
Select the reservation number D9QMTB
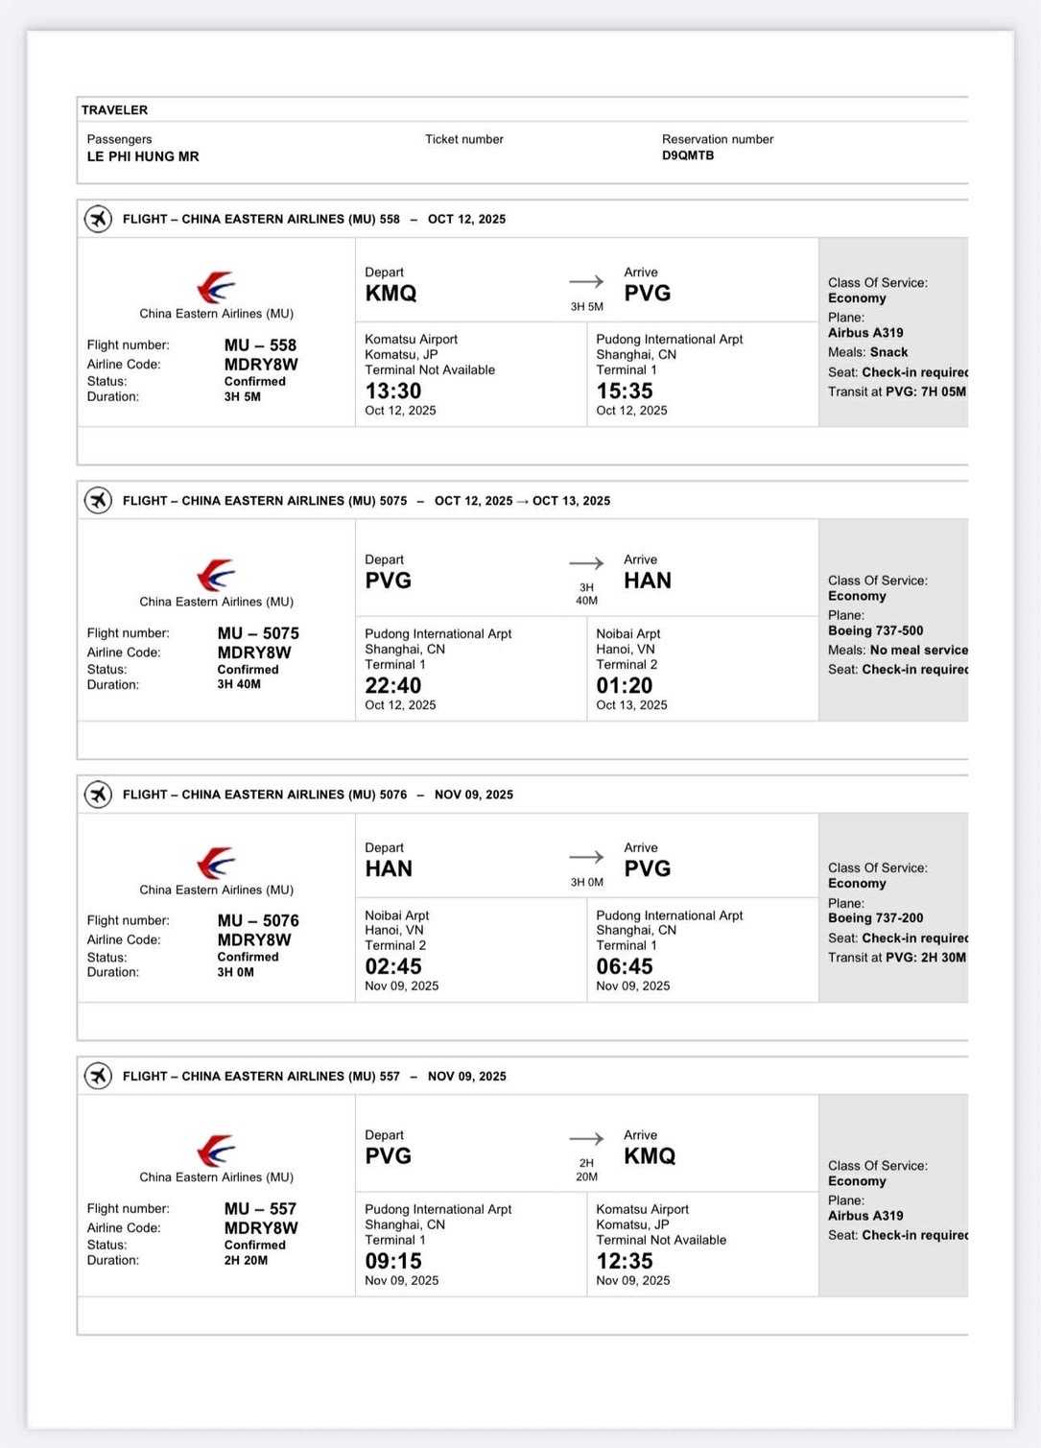(x=688, y=155)
